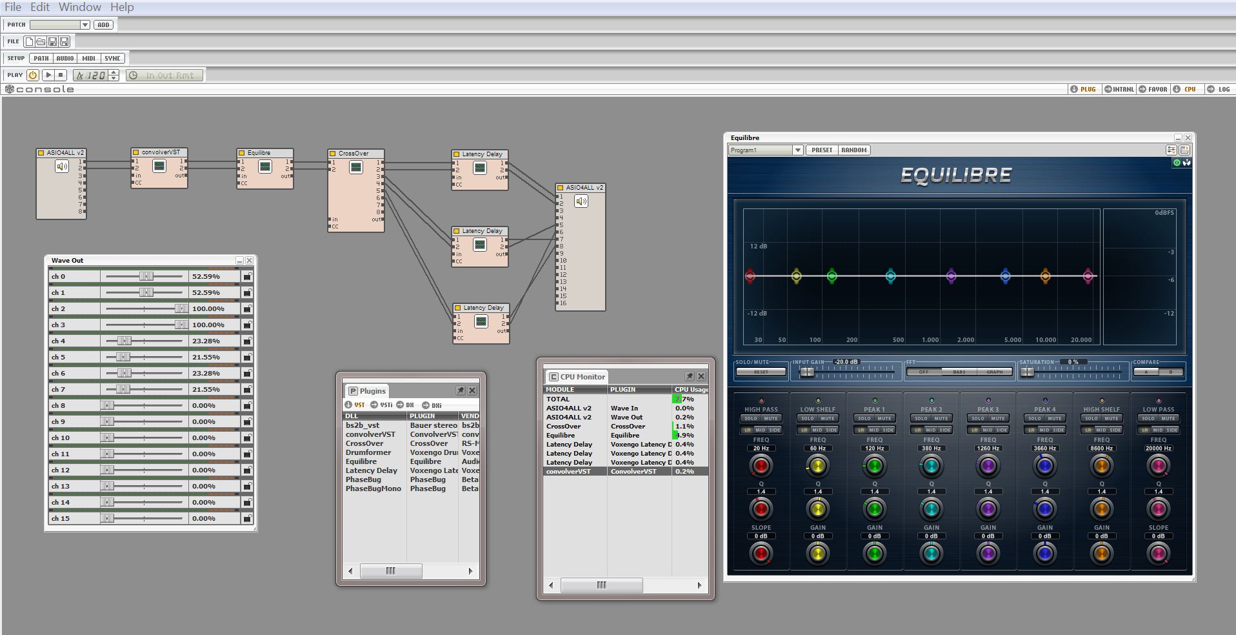Set Peak 3 band to MID mode
Viewport: 1236px width, 635px height.
[988, 430]
